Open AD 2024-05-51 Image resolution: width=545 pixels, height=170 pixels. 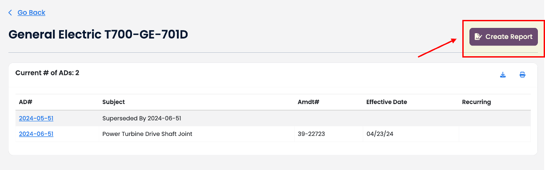tap(36, 118)
